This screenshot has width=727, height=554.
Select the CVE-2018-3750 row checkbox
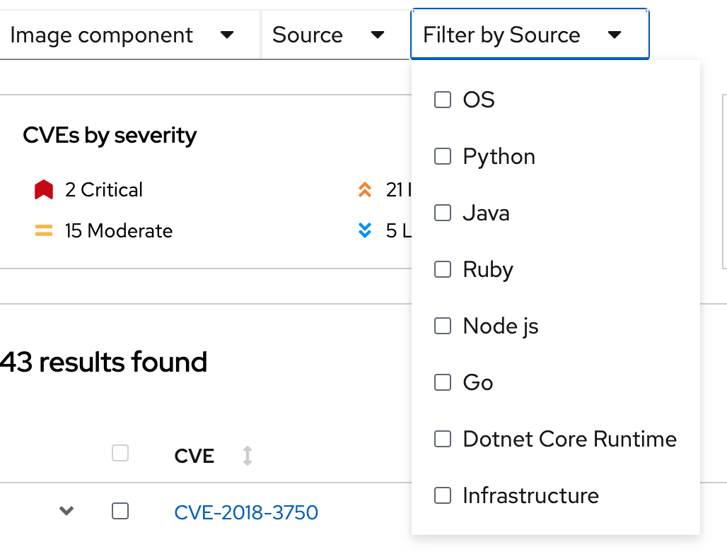pos(120,511)
